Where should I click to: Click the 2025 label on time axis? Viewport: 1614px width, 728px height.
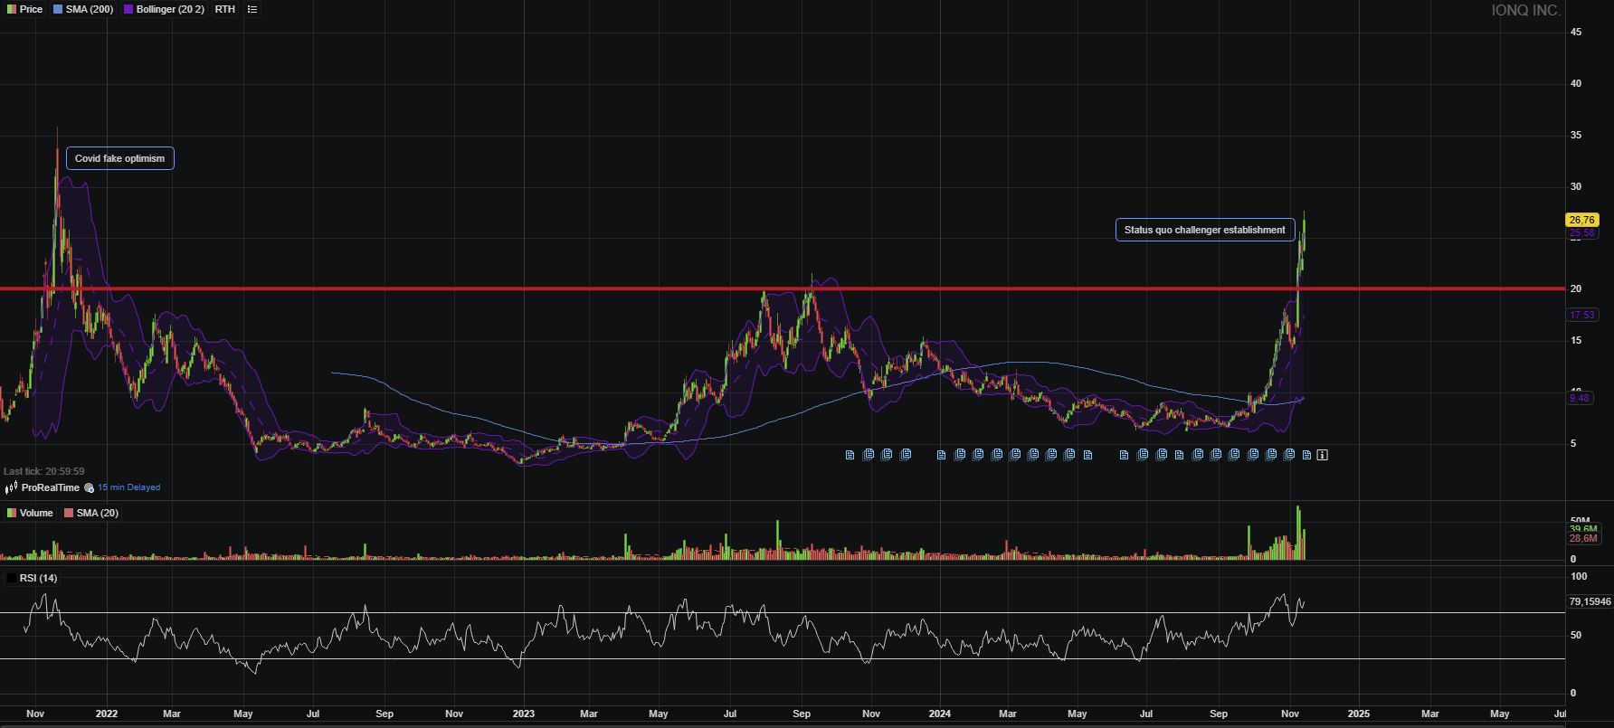pos(1358,714)
